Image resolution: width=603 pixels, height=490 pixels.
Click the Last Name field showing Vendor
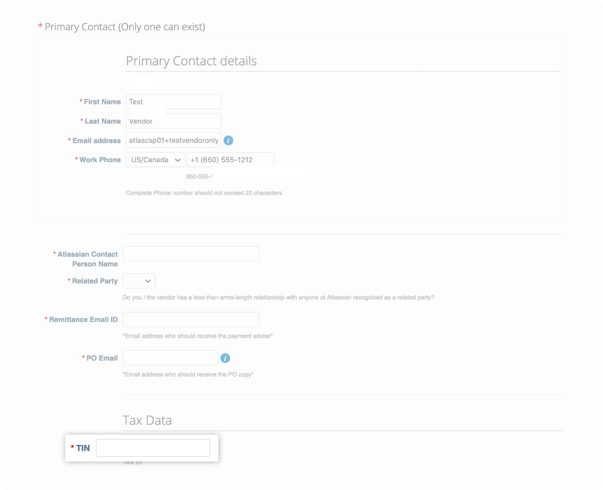pos(173,121)
